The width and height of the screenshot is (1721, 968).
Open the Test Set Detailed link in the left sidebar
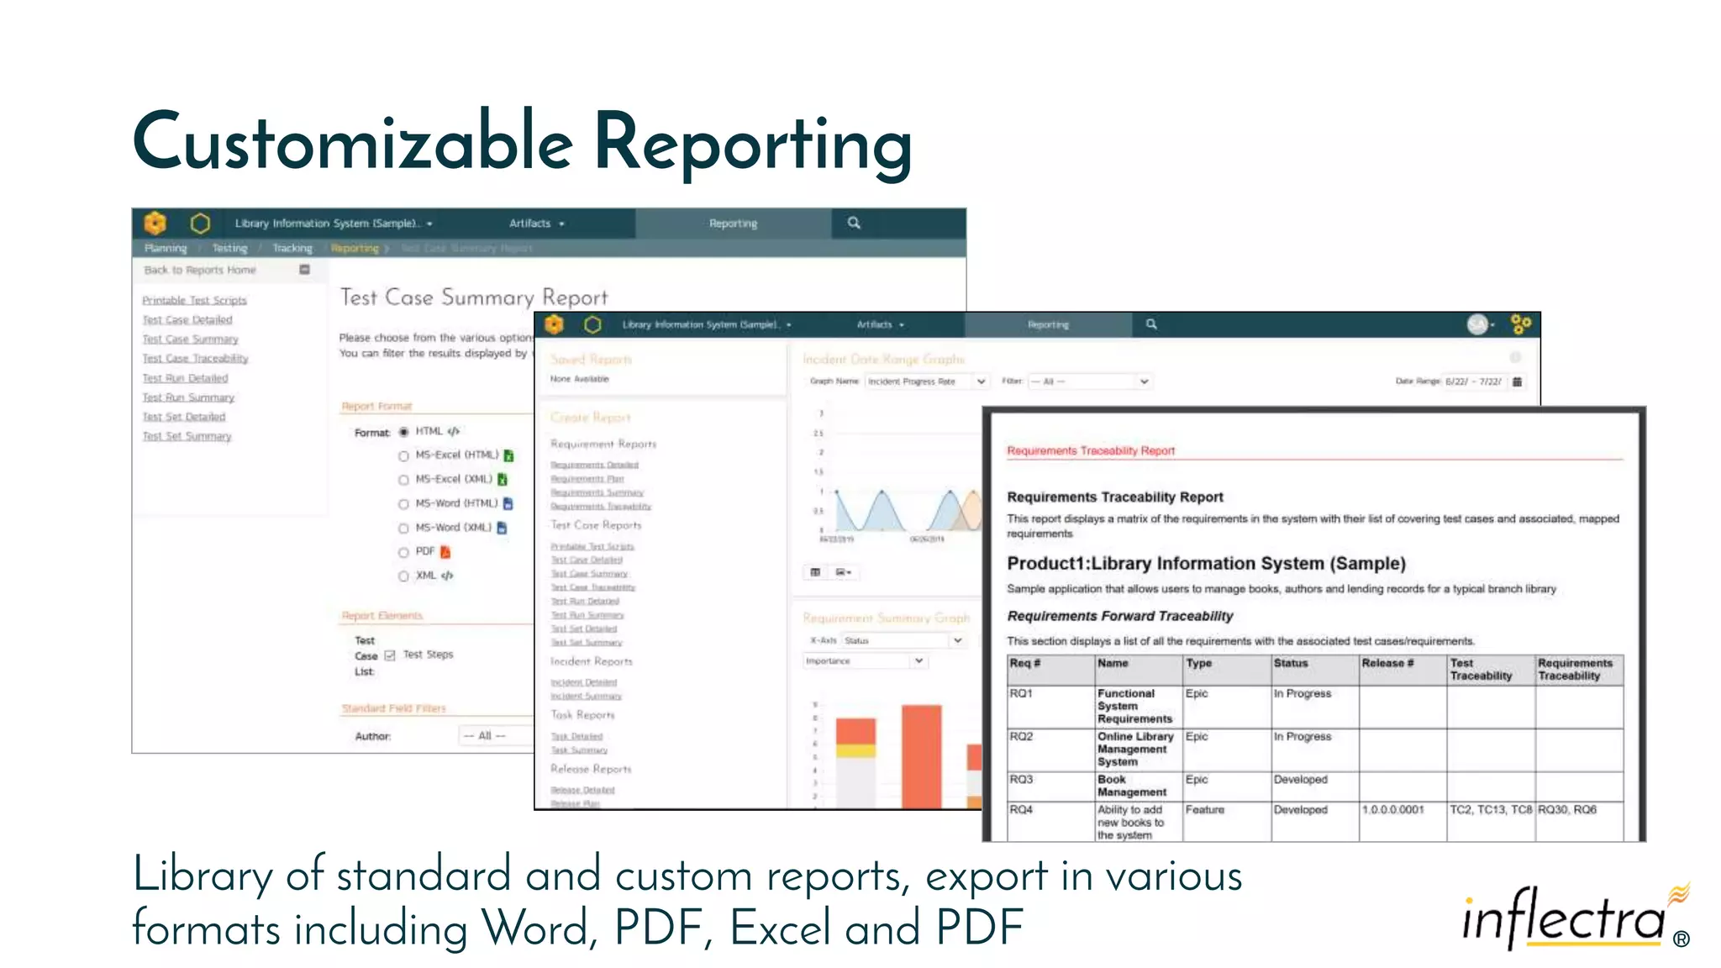pos(184,417)
